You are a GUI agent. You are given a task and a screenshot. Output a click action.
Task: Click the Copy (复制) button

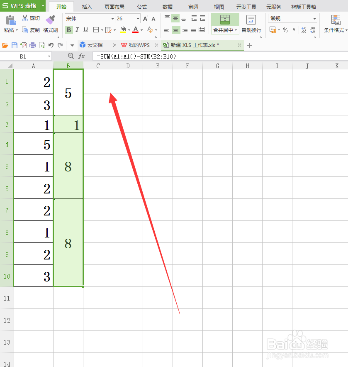coord(31,30)
